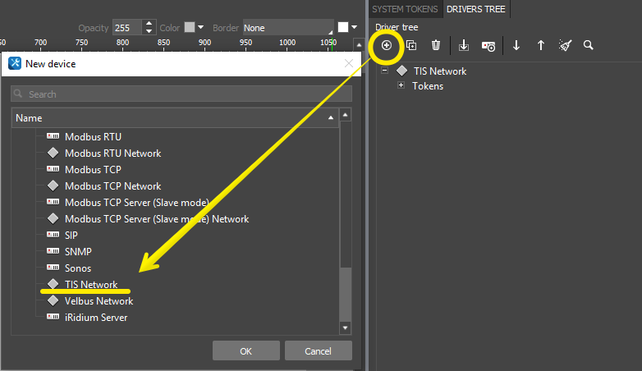Switch to the SYSTEM TOKENS tab
Viewport: 642px width, 371px height.
coord(406,9)
